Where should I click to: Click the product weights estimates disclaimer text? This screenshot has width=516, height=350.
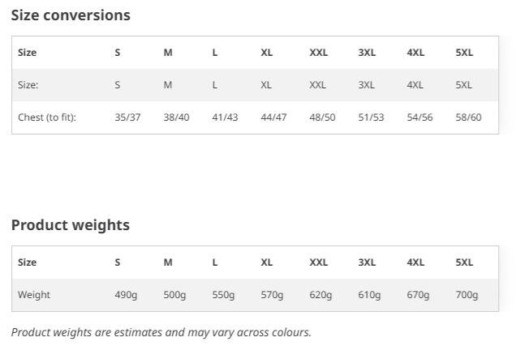pos(161,333)
